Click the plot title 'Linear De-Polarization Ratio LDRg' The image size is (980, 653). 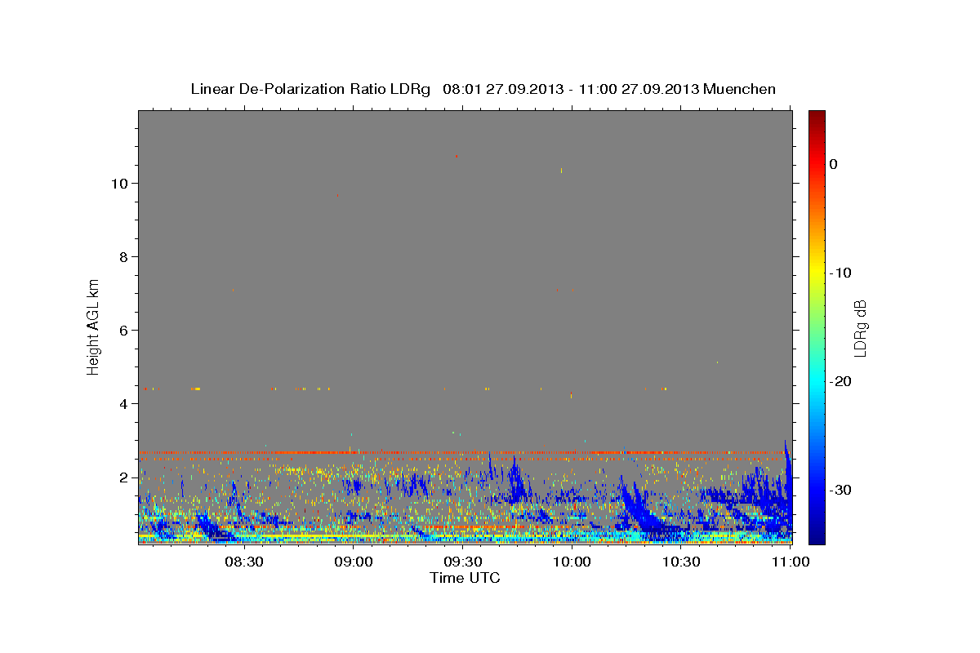pyautogui.click(x=310, y=89)
